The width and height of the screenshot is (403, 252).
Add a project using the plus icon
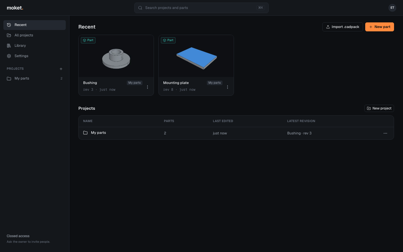[x=61, y=69]
